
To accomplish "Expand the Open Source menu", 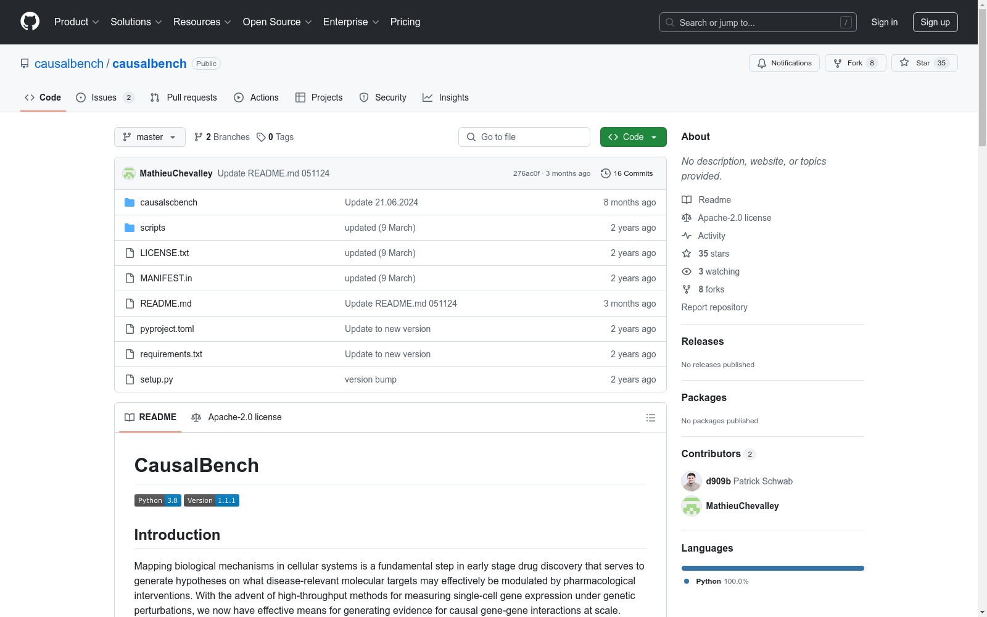I will click(278, 22).
